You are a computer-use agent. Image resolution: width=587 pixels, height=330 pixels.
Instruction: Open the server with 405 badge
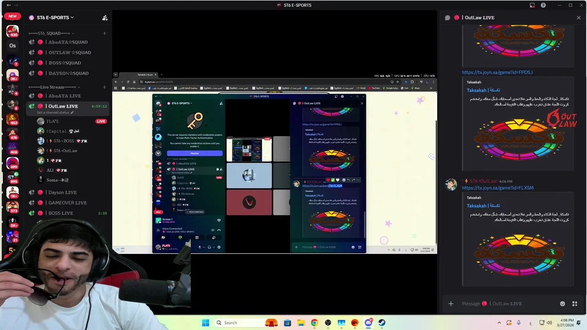click(12, 148)
